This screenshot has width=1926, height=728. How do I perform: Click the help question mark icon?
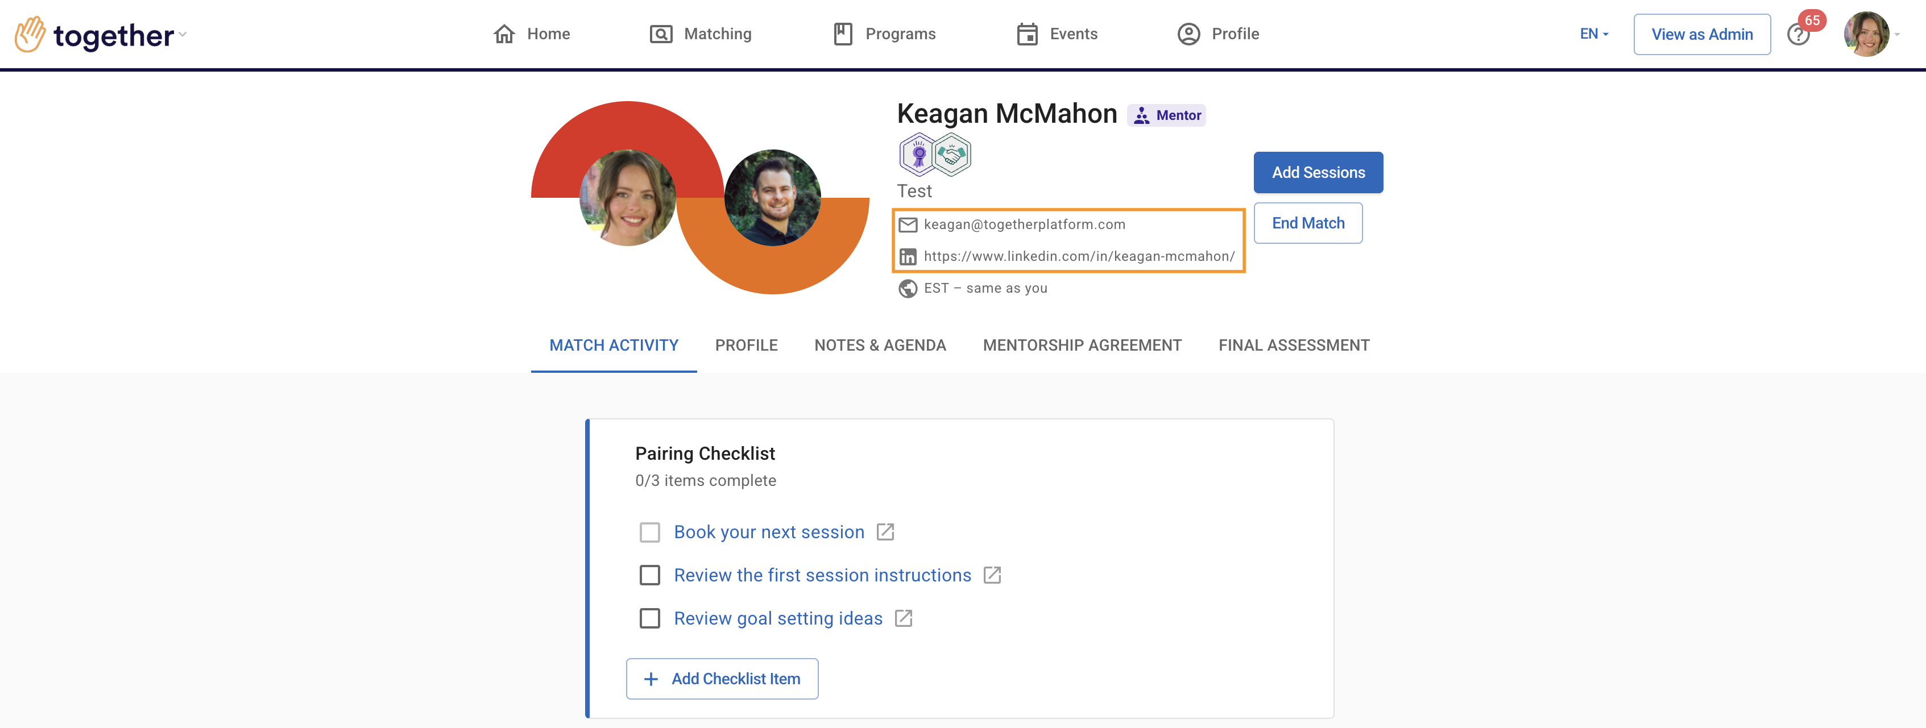(1797, 34)
